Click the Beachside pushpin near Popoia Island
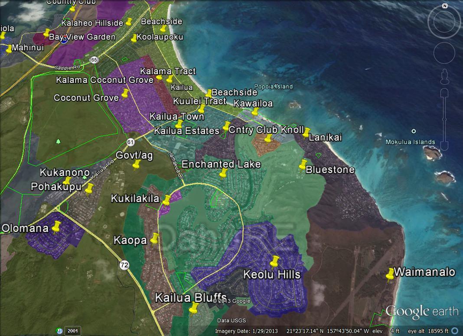Viewport: 463px width, 336px height. coord(209,93)
